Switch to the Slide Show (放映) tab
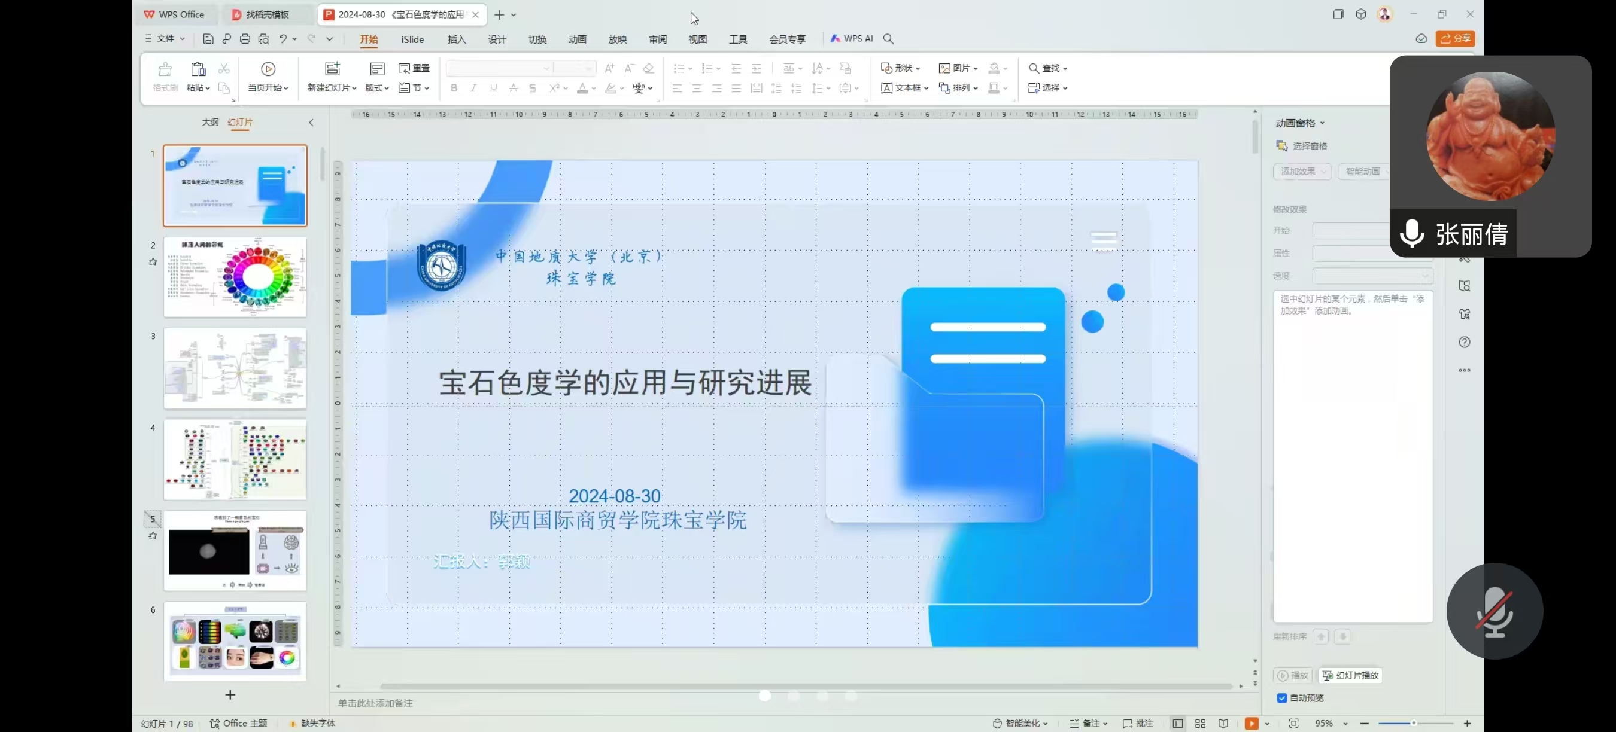This screenshot has width=1616, height=732. point(617,39)
